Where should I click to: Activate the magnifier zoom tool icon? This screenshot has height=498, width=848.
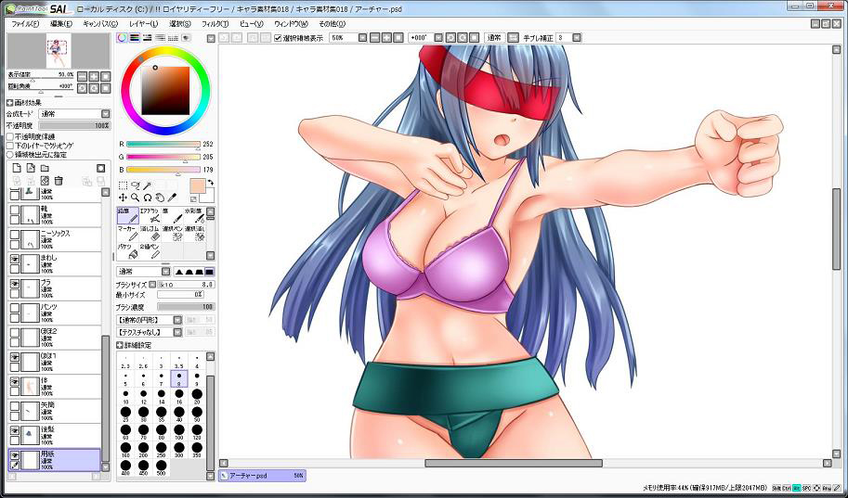coord(135,198)
